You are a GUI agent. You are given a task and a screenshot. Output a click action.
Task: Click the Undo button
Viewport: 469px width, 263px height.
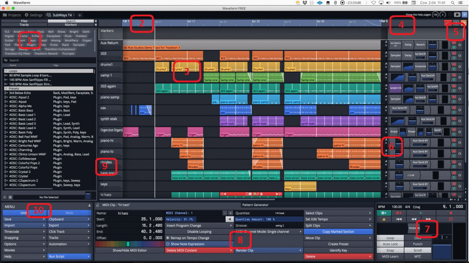(24, 213)
